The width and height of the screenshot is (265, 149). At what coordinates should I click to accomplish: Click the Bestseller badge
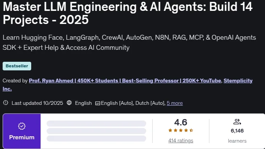(x=17, y=66)
